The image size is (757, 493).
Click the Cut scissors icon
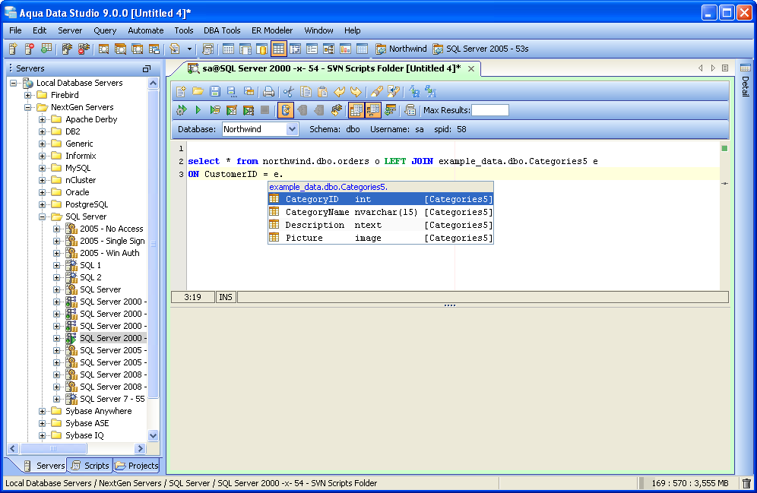coord(289,92)
